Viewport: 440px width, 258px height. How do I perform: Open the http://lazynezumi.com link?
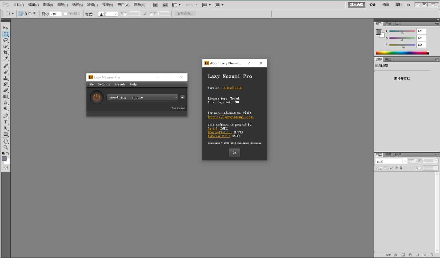tap(230, 117)
